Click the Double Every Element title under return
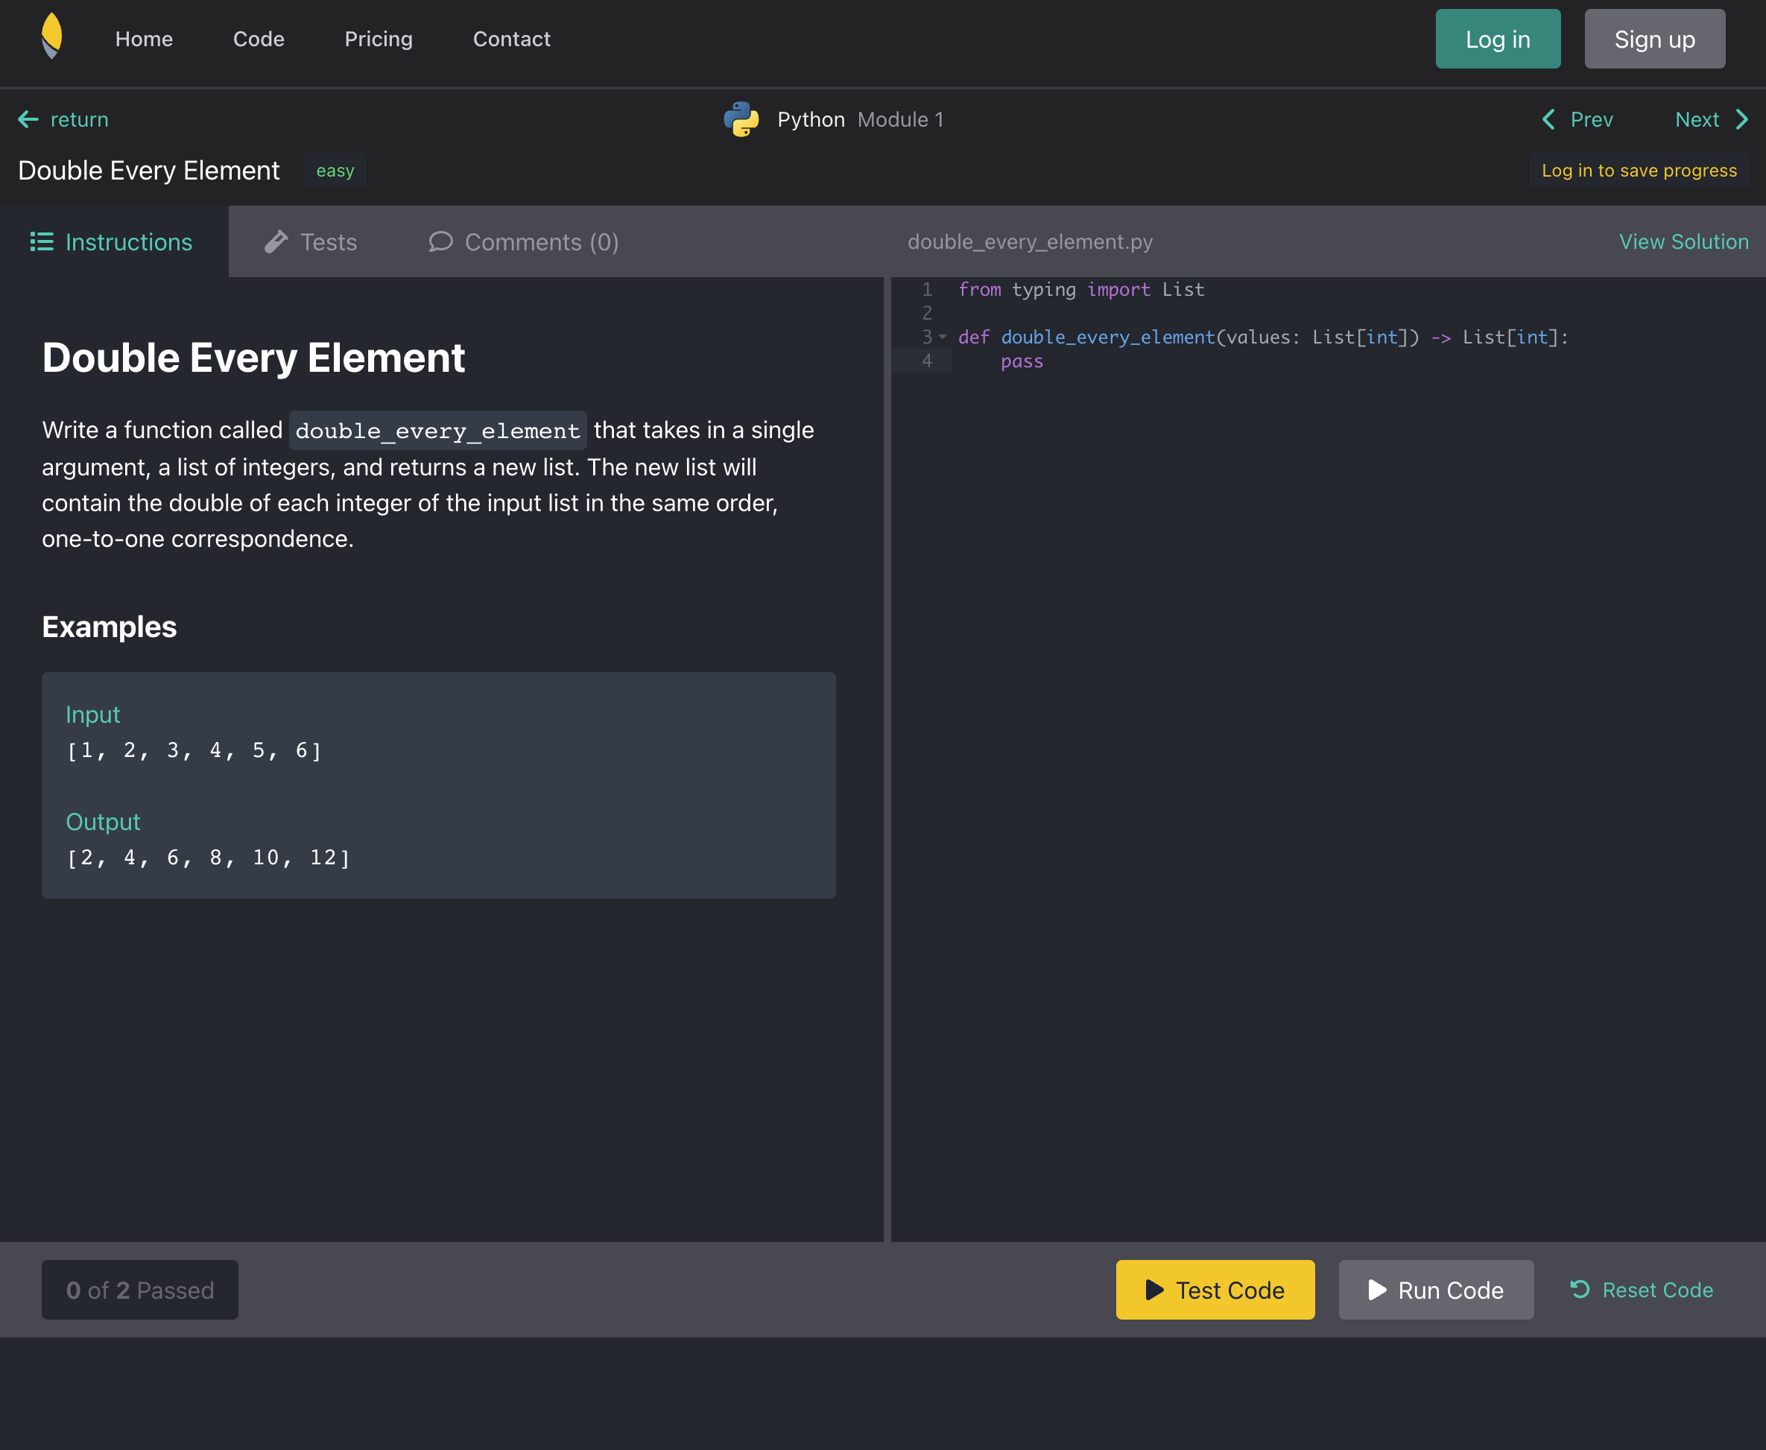The width and height of the screenshot is (1766, 1450). (x=149, y=171)
